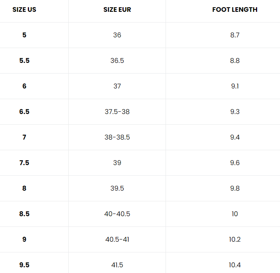Image resolution: width=280 pixels, height=273 pixels.
Task: Click the FOOT LENGTH column header
Action: pos(235,10)
